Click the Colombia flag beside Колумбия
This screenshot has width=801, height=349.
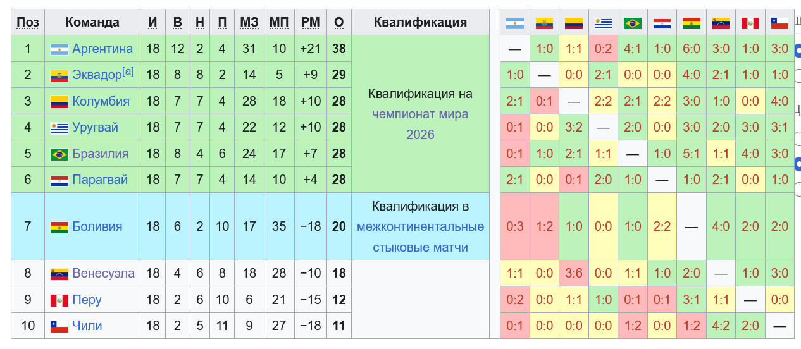coord(59,102)
